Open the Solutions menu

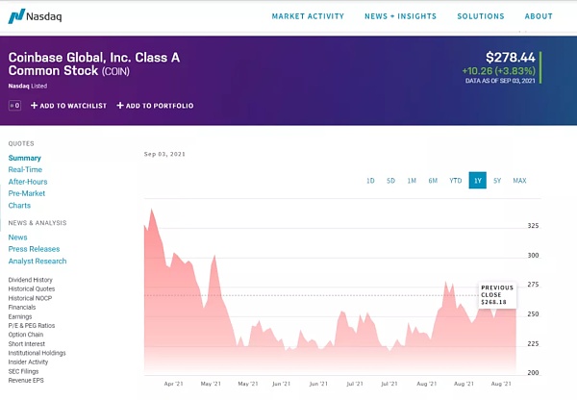pos(481,16)
